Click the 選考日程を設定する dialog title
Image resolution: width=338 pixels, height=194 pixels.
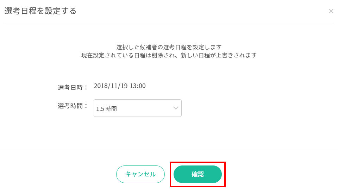(40, 11)
